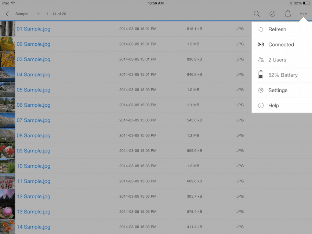
Task: Open the 14 Sample.jpg file name
Action: (33, 227)
